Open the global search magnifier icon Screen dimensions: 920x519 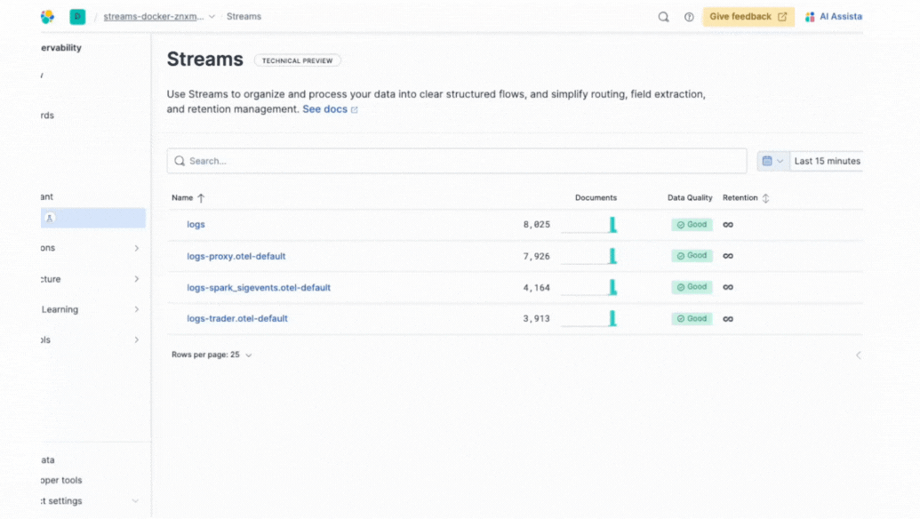point(663,17)
